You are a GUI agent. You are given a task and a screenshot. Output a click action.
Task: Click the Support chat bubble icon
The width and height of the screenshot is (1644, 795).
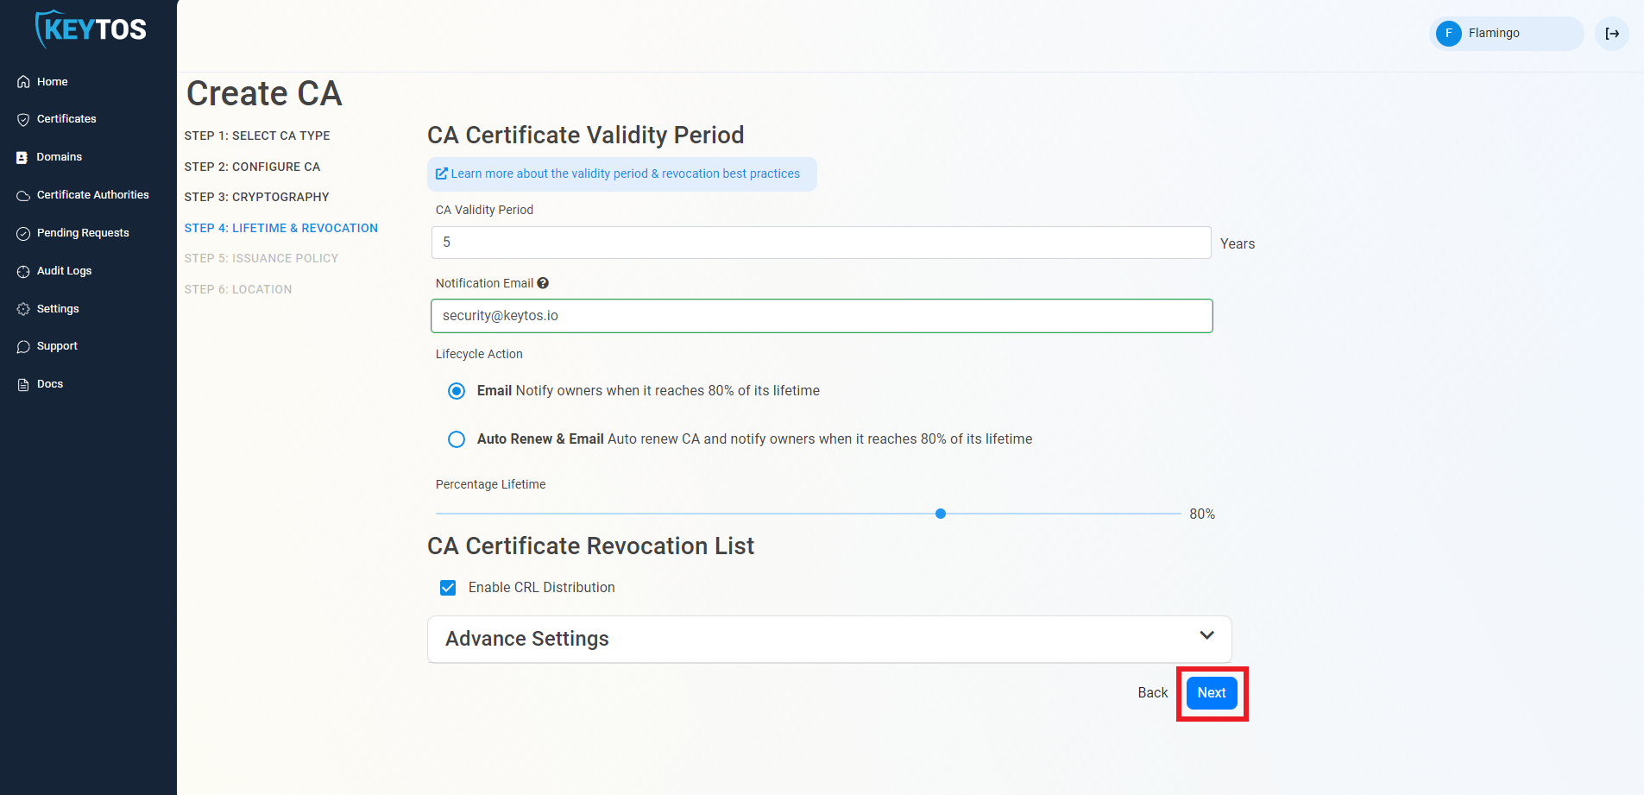click(23, 346)
